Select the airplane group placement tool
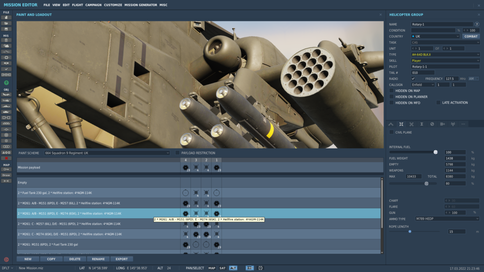 coord(6,94)
